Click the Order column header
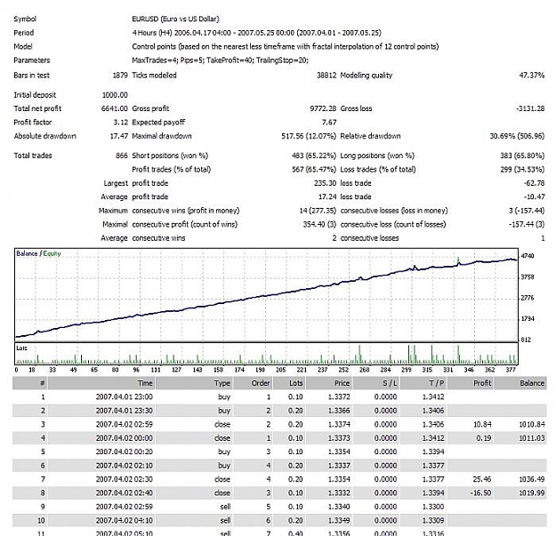The height and width of the screenshot is (536, 556). click(254, 383)
